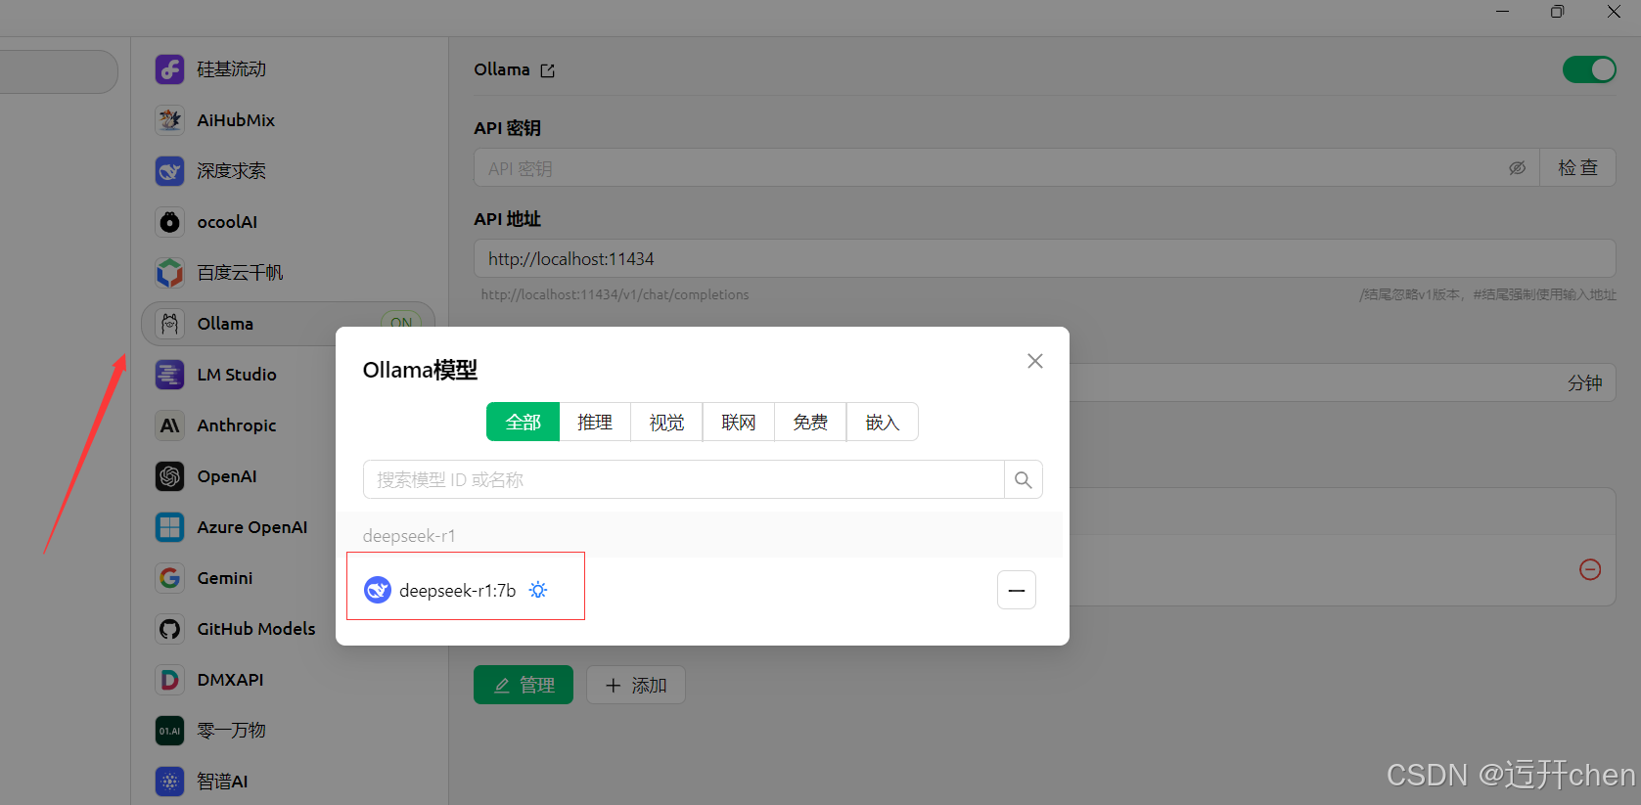1641x805 pixels.
Task: Open the Anthropic provider icon
Action: click(169, 425)
